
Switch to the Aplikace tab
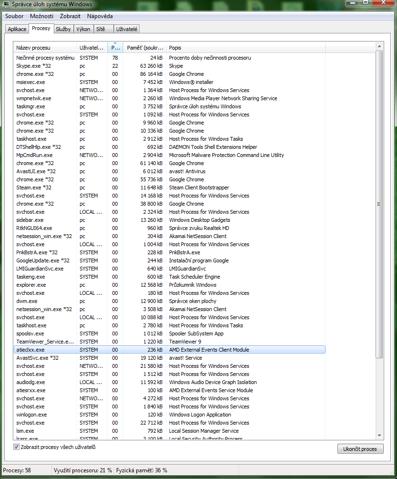pos(17,29)
